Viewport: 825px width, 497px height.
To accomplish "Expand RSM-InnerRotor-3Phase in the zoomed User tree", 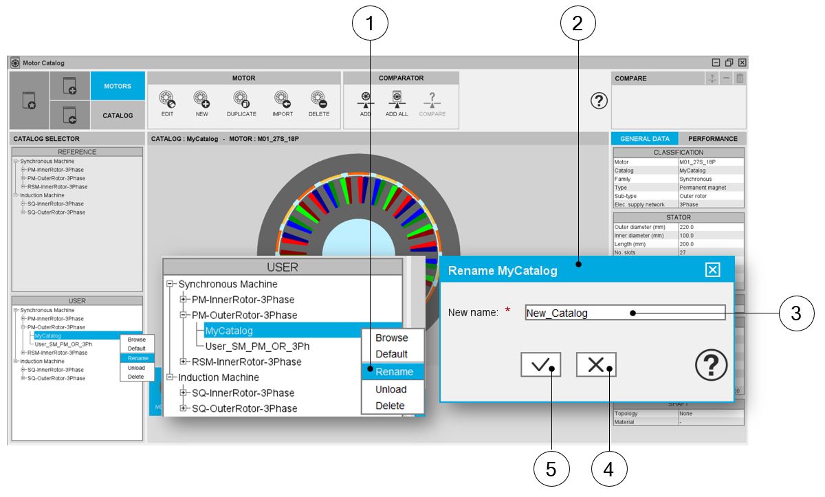I will pos(184,362).
